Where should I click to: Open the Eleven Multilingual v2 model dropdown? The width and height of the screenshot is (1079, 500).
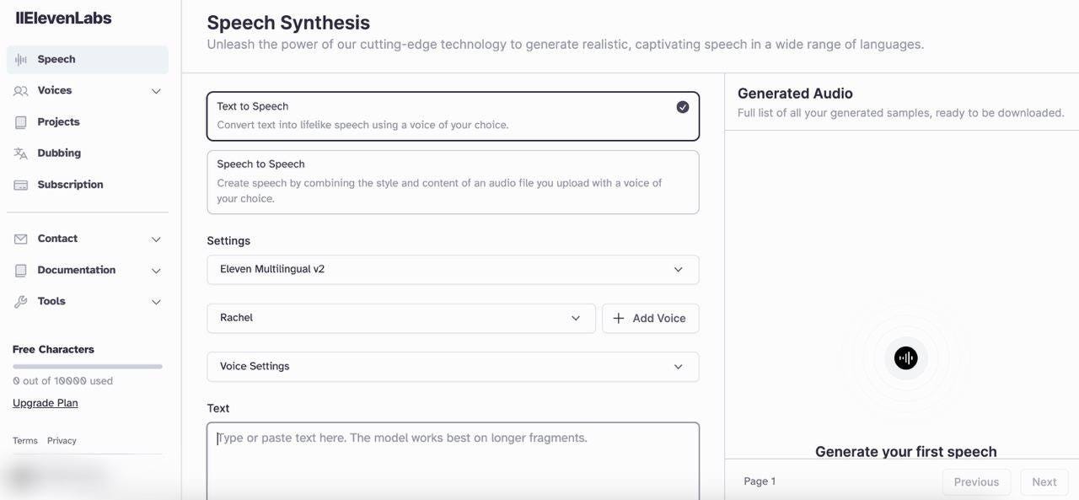point(453,270)
